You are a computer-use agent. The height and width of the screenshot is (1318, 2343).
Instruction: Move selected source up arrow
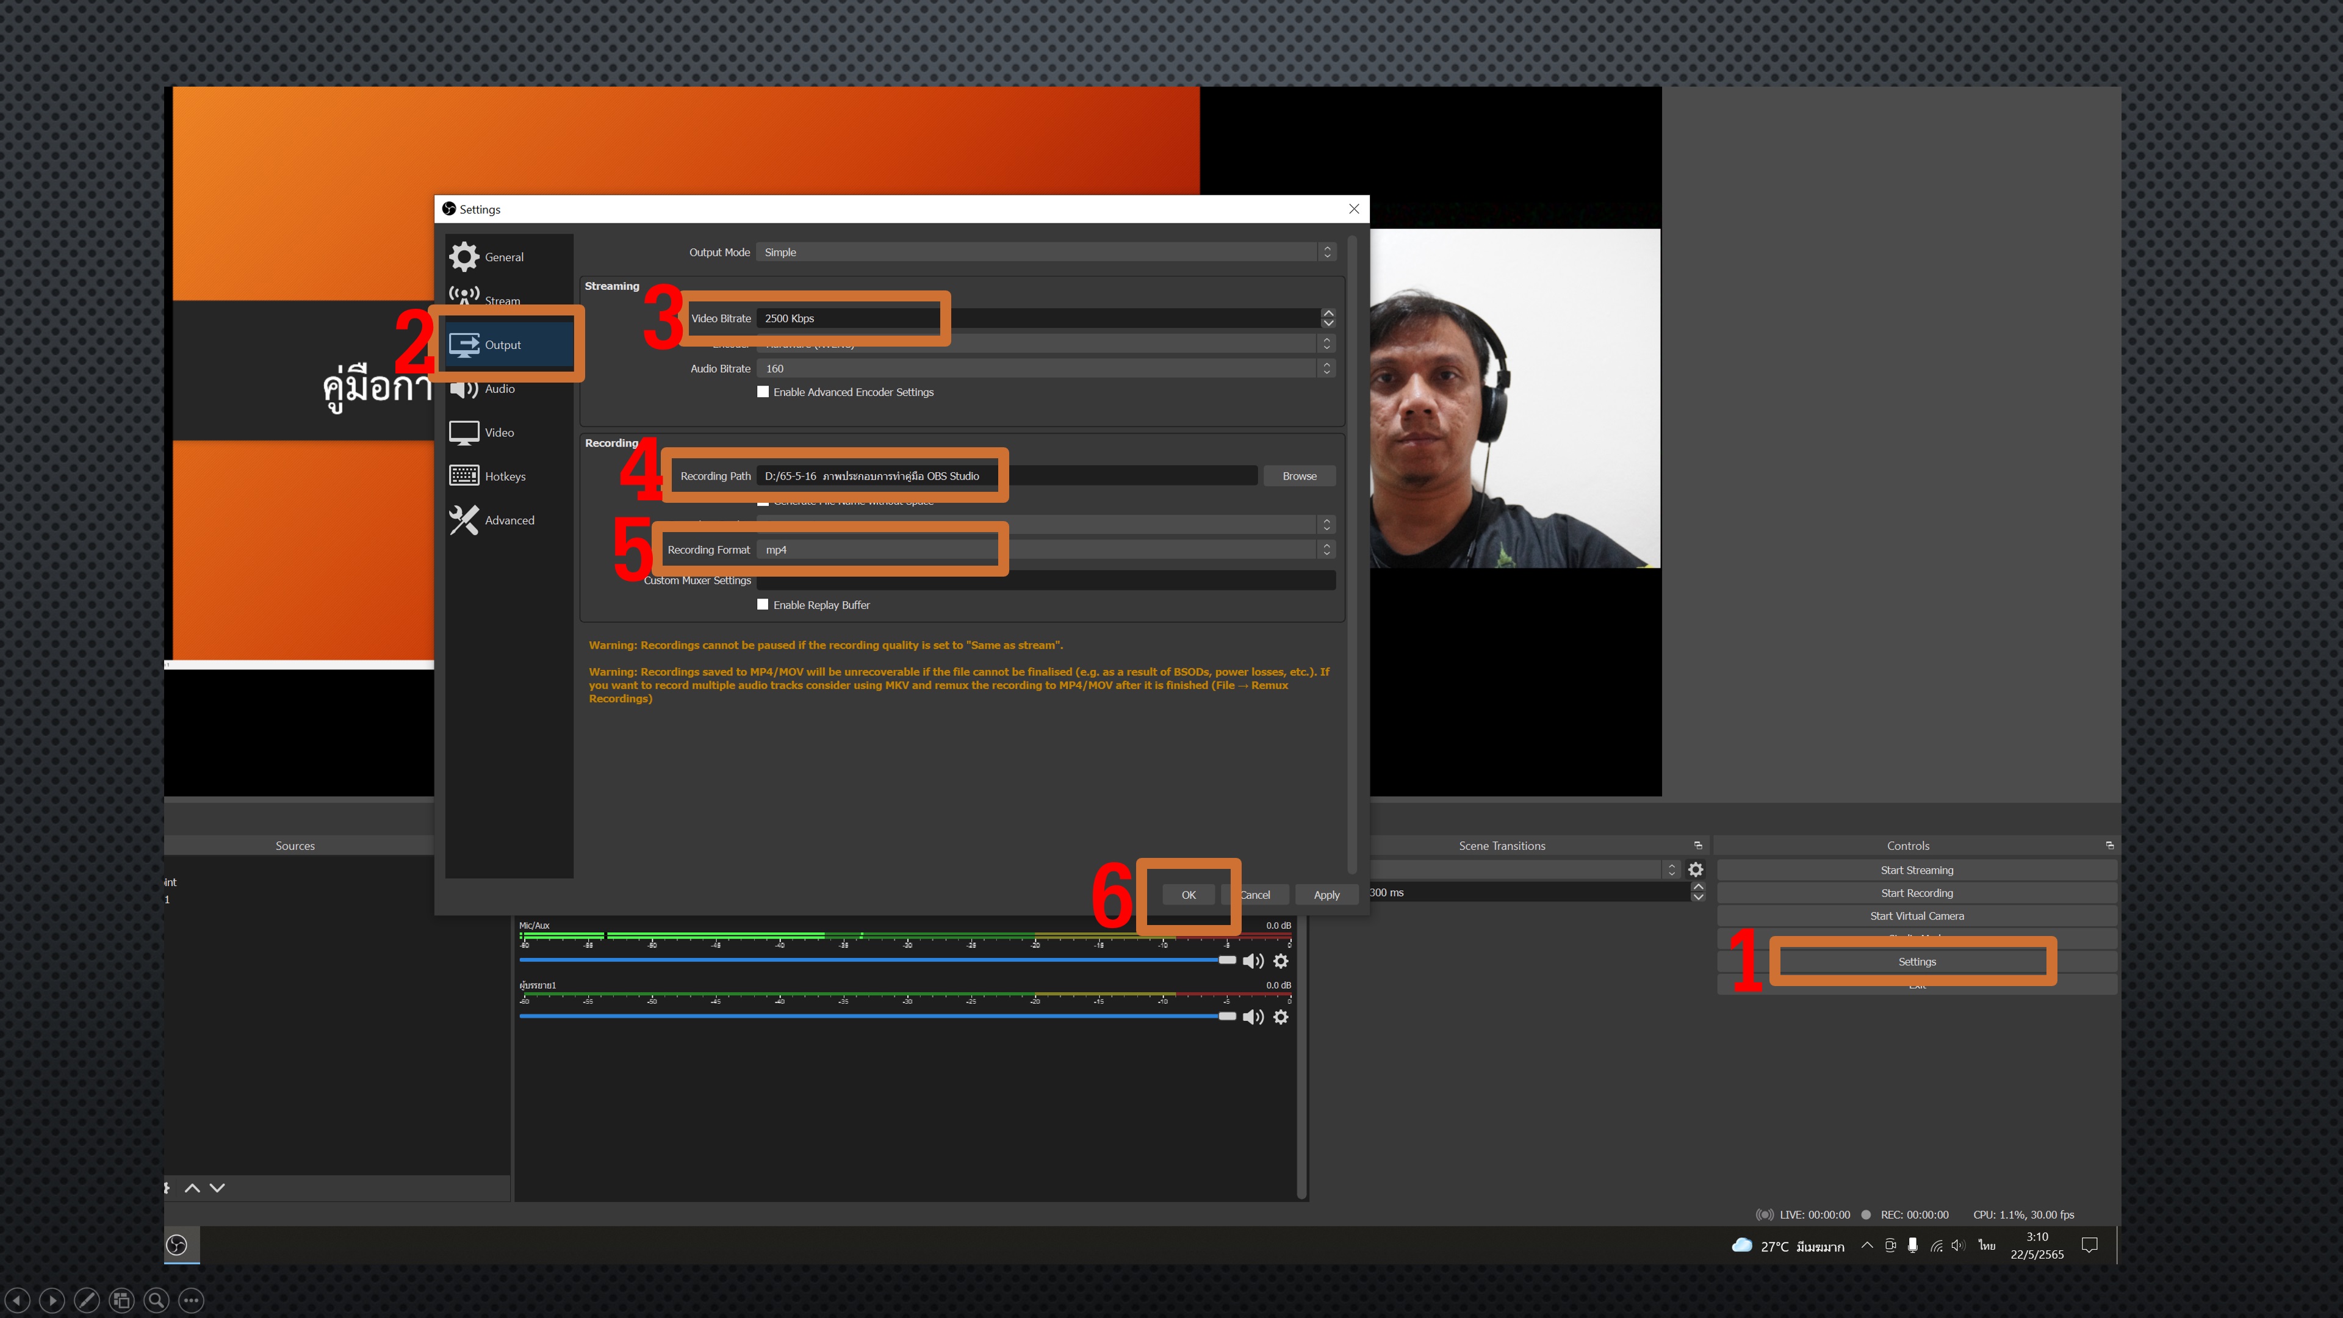[192, 1188]
